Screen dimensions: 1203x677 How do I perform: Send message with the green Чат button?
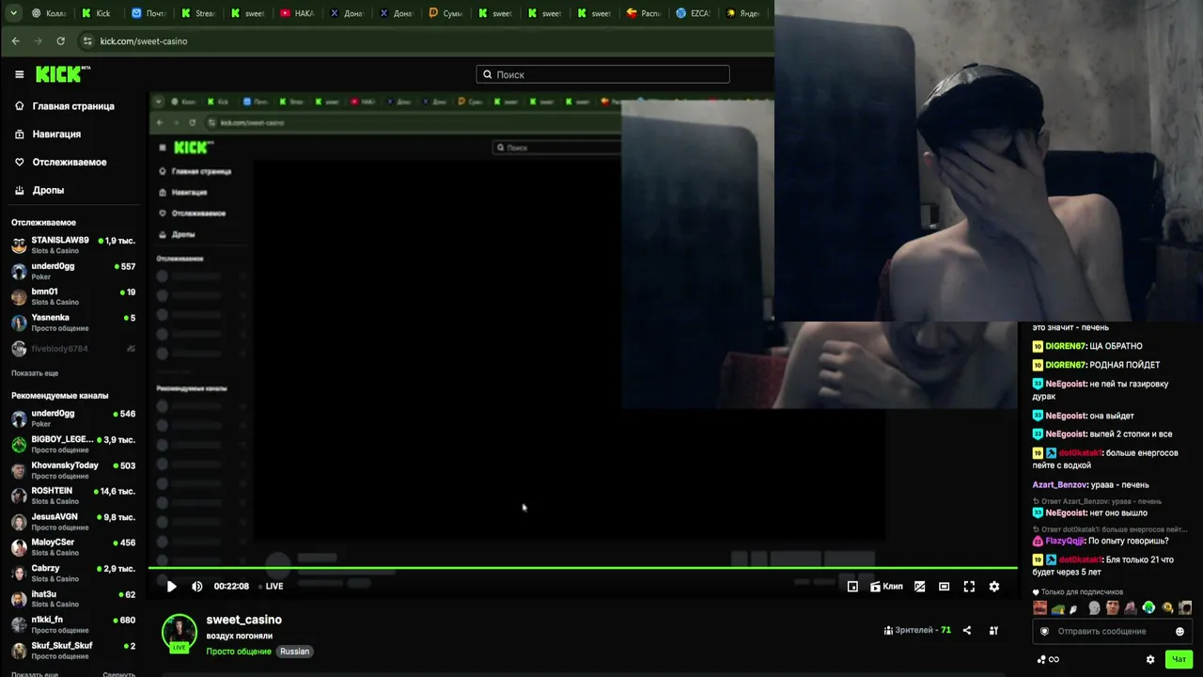coord(1179,659)
